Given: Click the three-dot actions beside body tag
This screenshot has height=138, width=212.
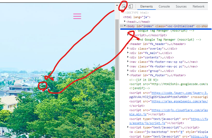Looking at the screenshot, I should pos(122,26).
